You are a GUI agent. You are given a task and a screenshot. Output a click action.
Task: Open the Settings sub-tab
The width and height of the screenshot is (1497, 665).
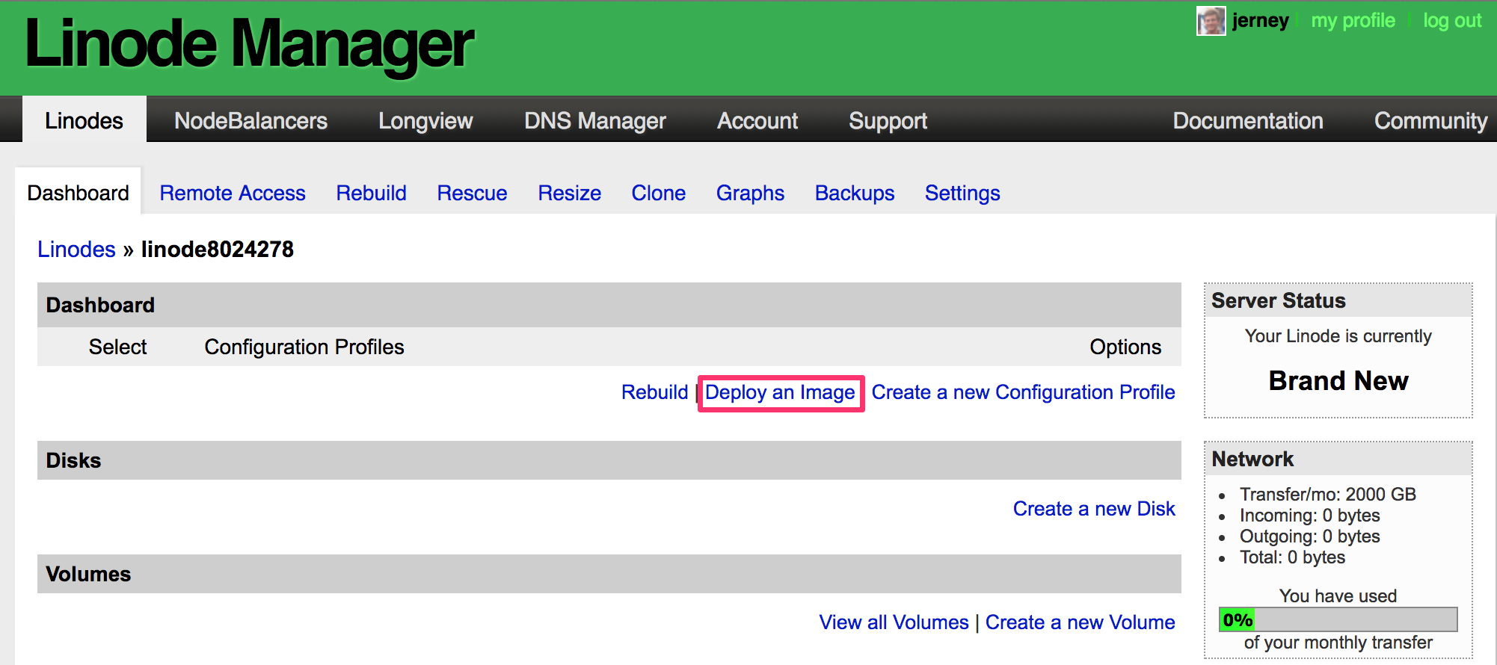(x=962, y=193)
